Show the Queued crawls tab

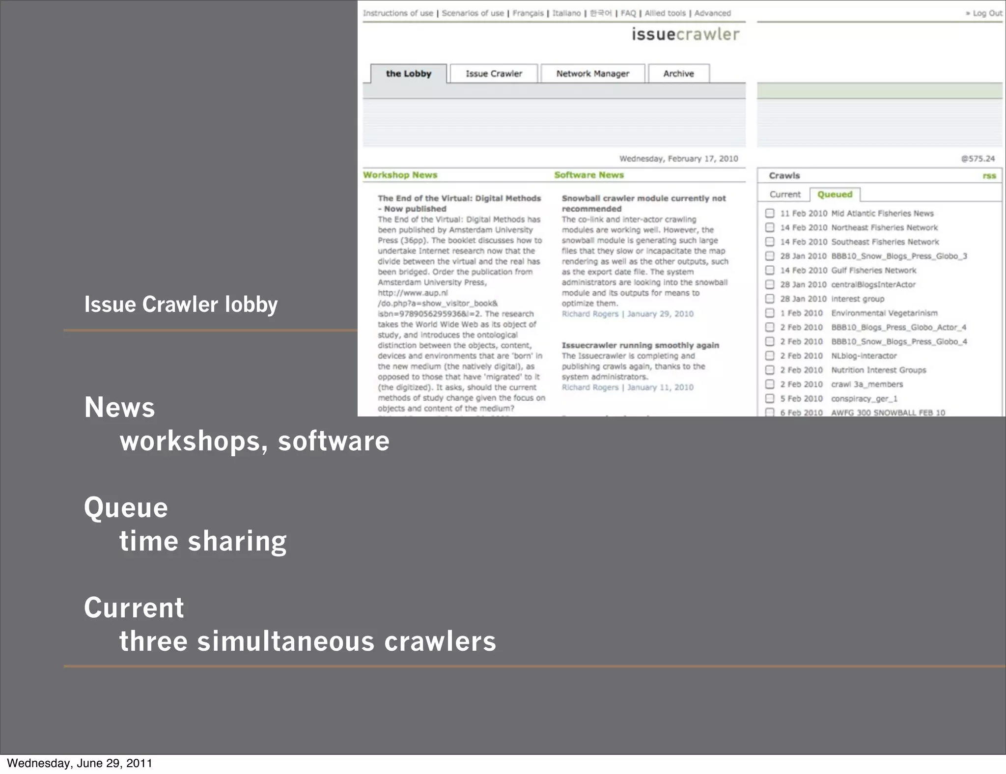pyautogui.click(x=835, y=194)
